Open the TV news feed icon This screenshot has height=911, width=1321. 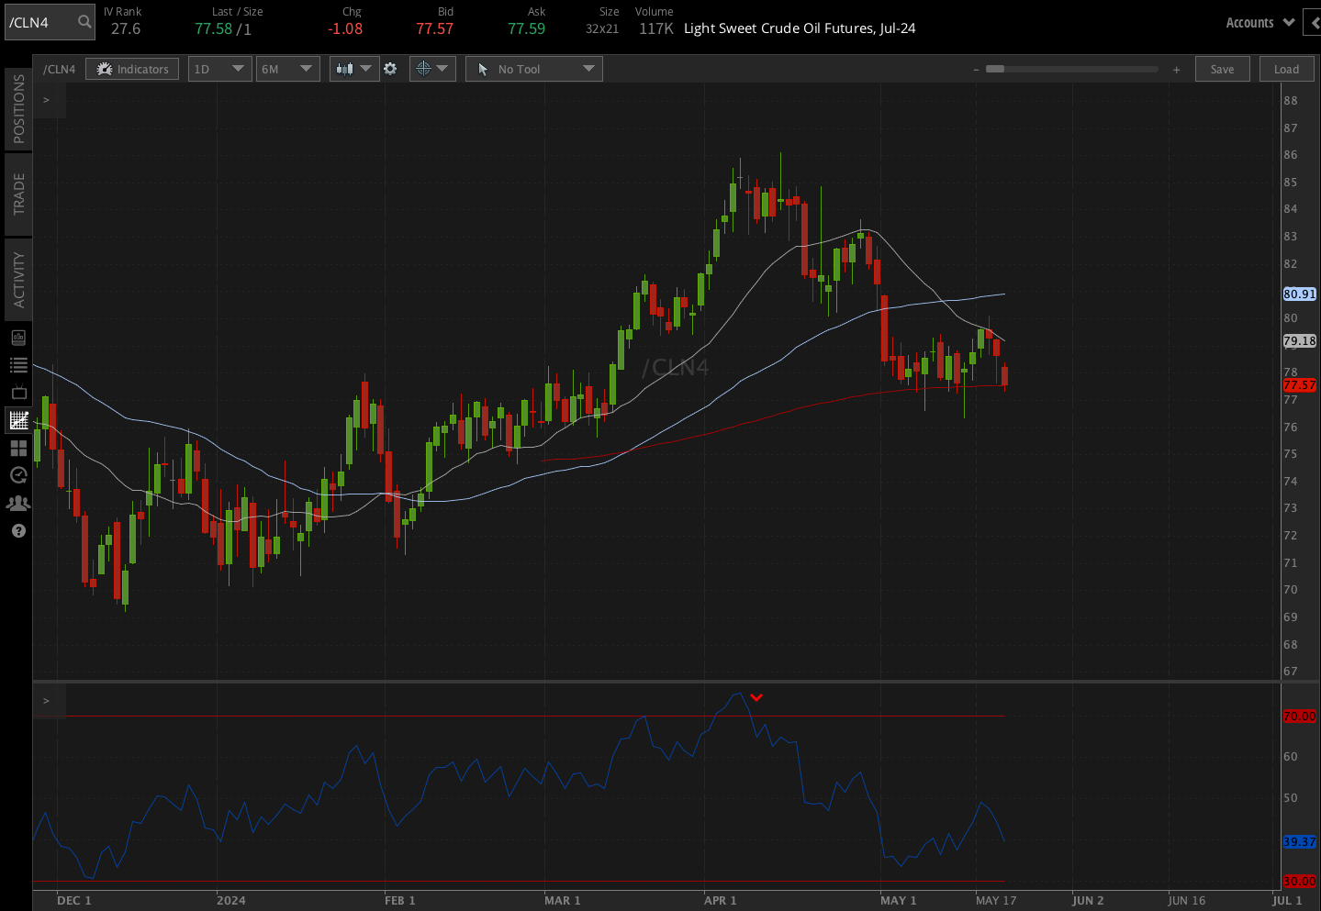pos(18,393)
